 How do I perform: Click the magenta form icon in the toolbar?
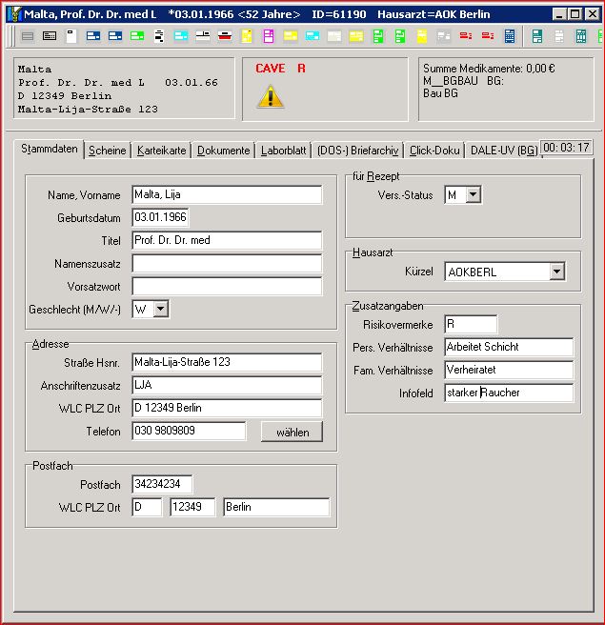tap(269, 36)
